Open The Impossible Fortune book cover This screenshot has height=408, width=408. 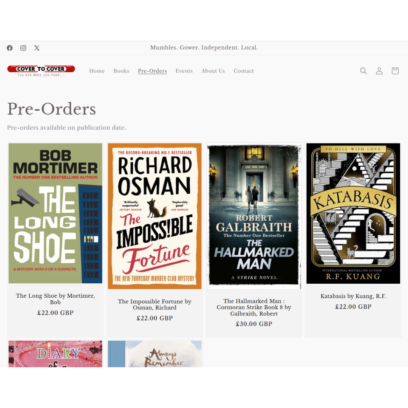point(155,216)
